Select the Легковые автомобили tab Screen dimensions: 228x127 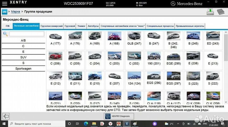pos(26,26)
